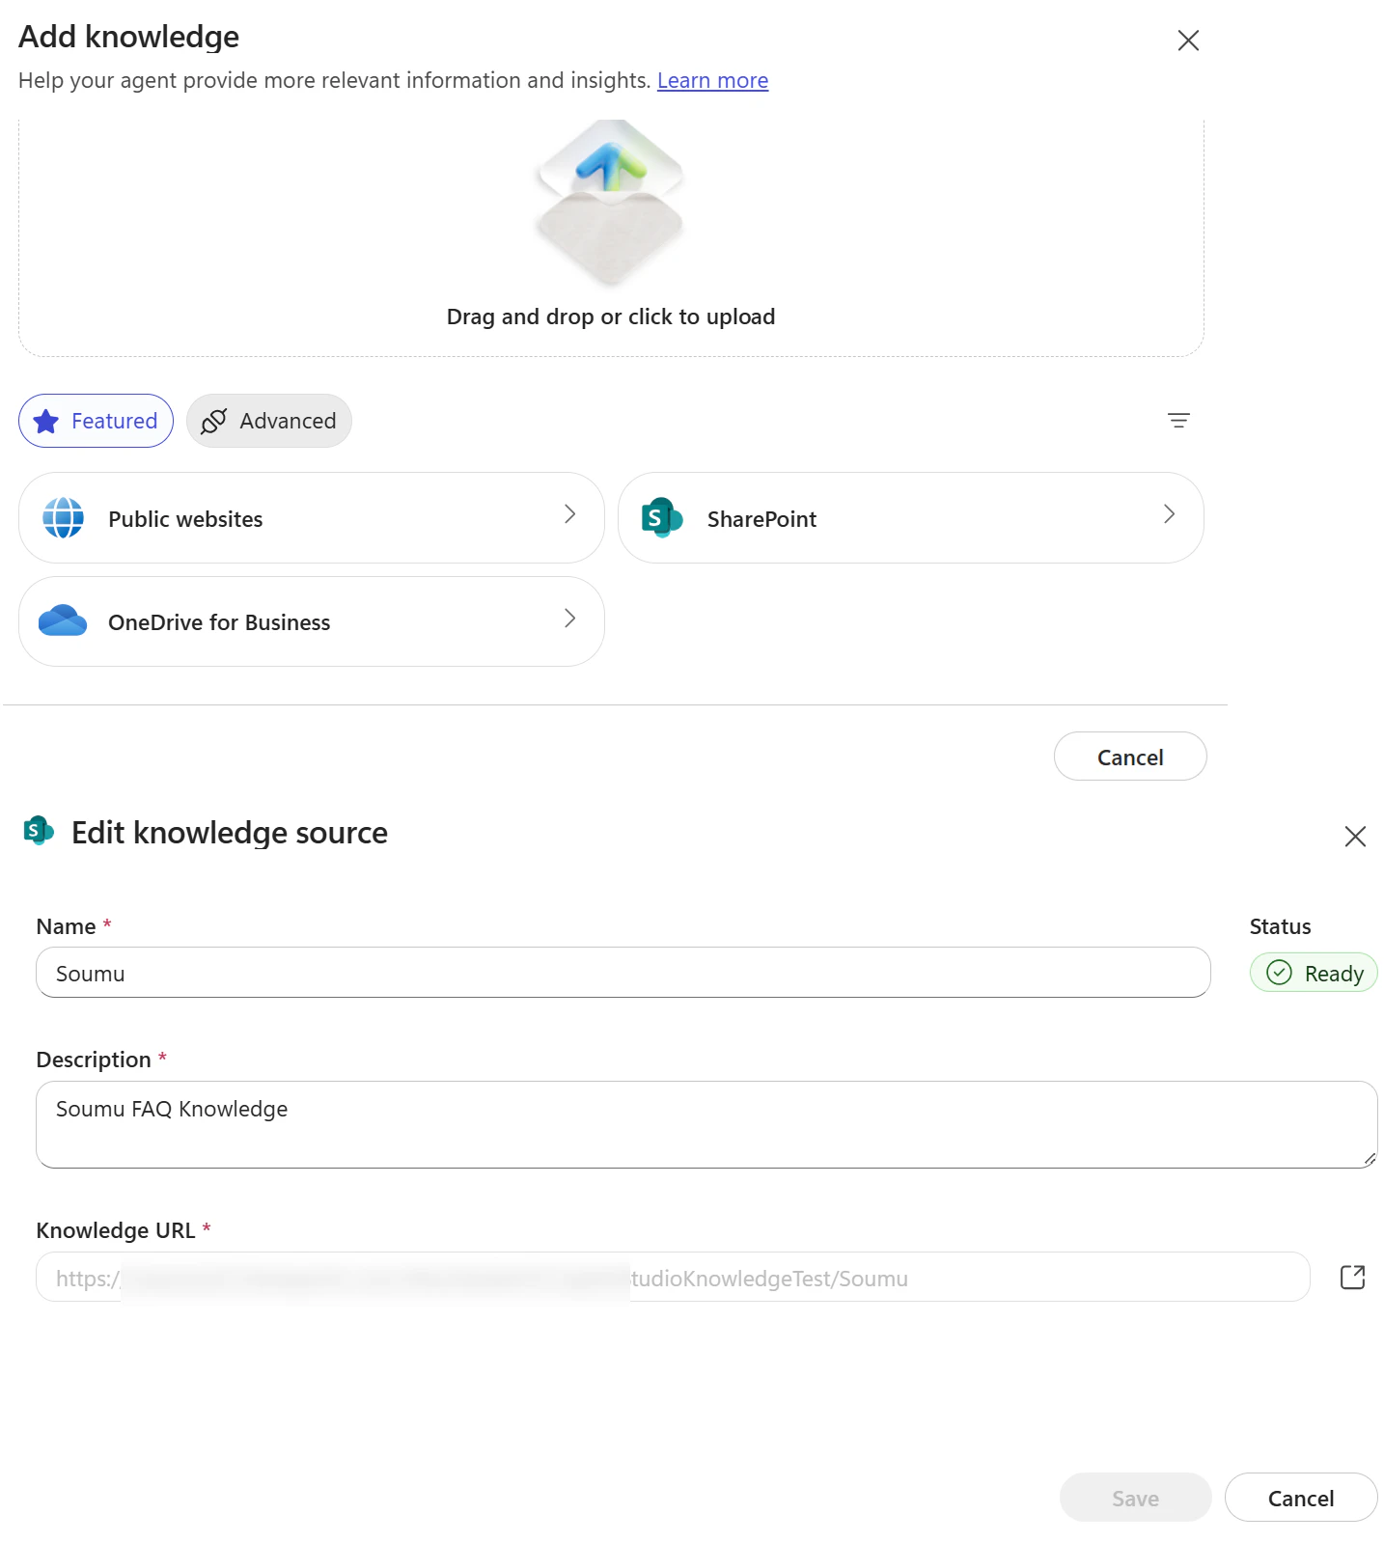Expand the OneDrive for Business chevron

(570, 619)
